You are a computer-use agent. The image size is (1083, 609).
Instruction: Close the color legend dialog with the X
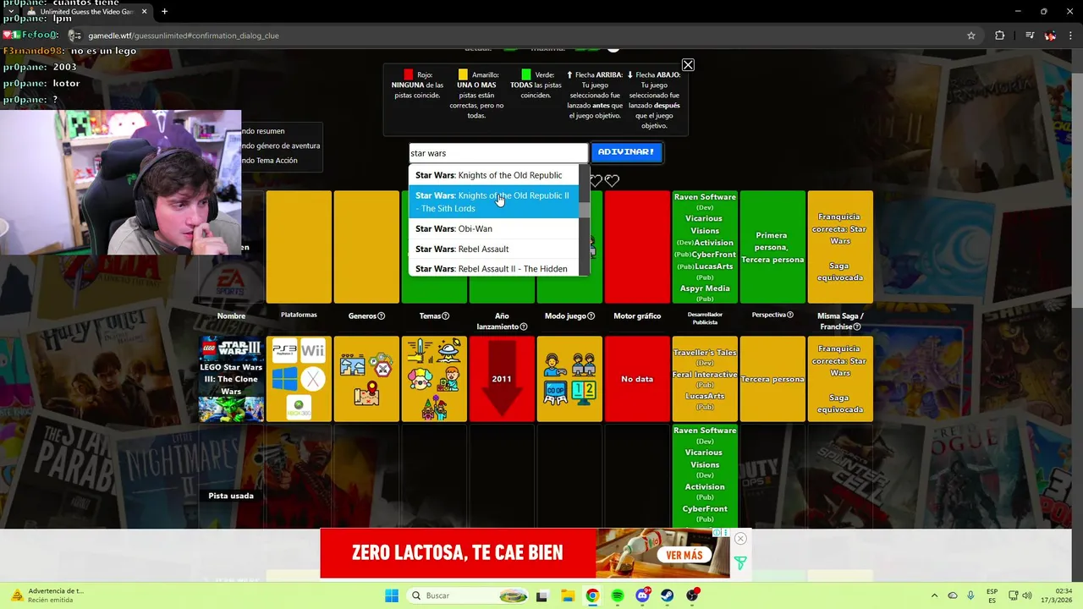coord(688,65)
